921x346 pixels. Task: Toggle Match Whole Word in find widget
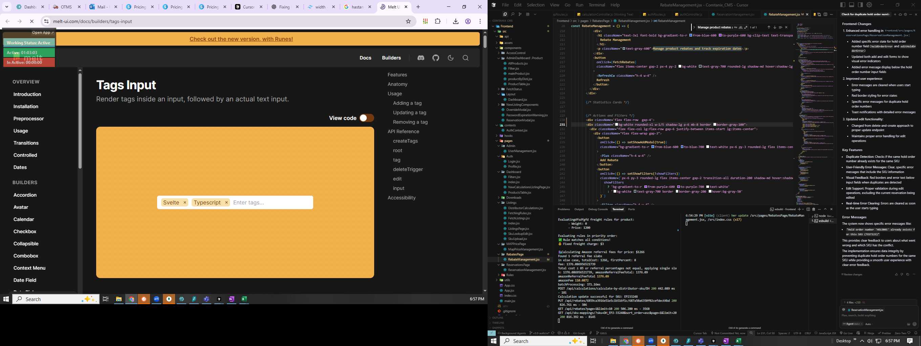[x=741, y=27]
